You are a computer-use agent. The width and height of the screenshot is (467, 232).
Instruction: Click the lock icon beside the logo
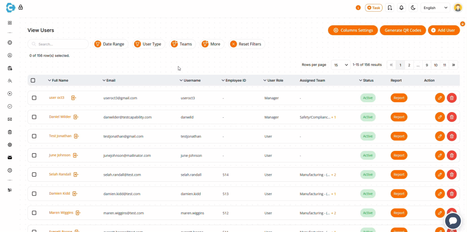pos(21,7)
